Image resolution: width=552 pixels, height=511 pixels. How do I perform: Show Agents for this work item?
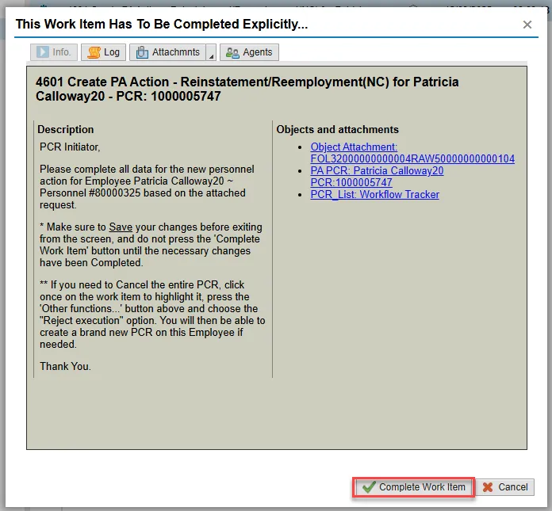[249, 52]
